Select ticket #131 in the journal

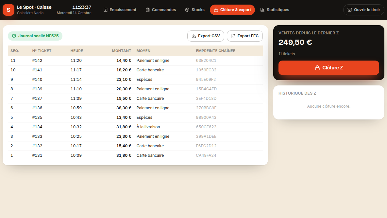(135, 155)
